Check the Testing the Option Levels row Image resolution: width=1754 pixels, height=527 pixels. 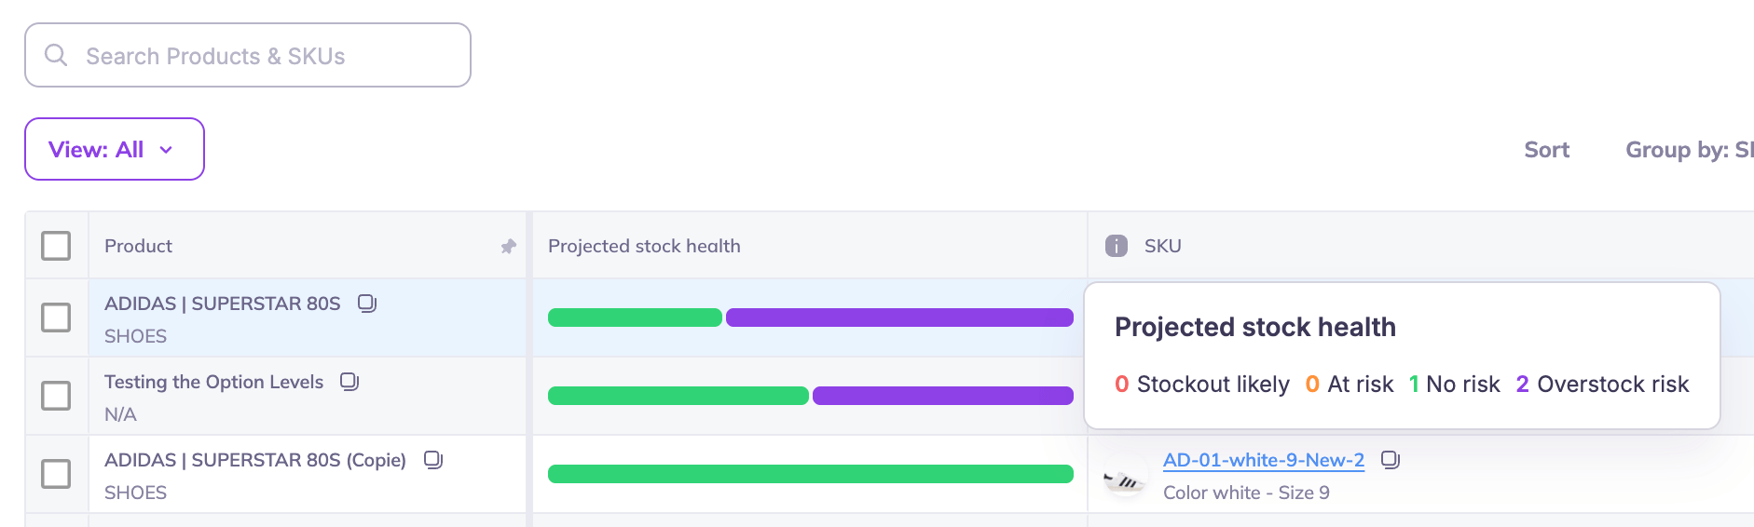(56, 396)
